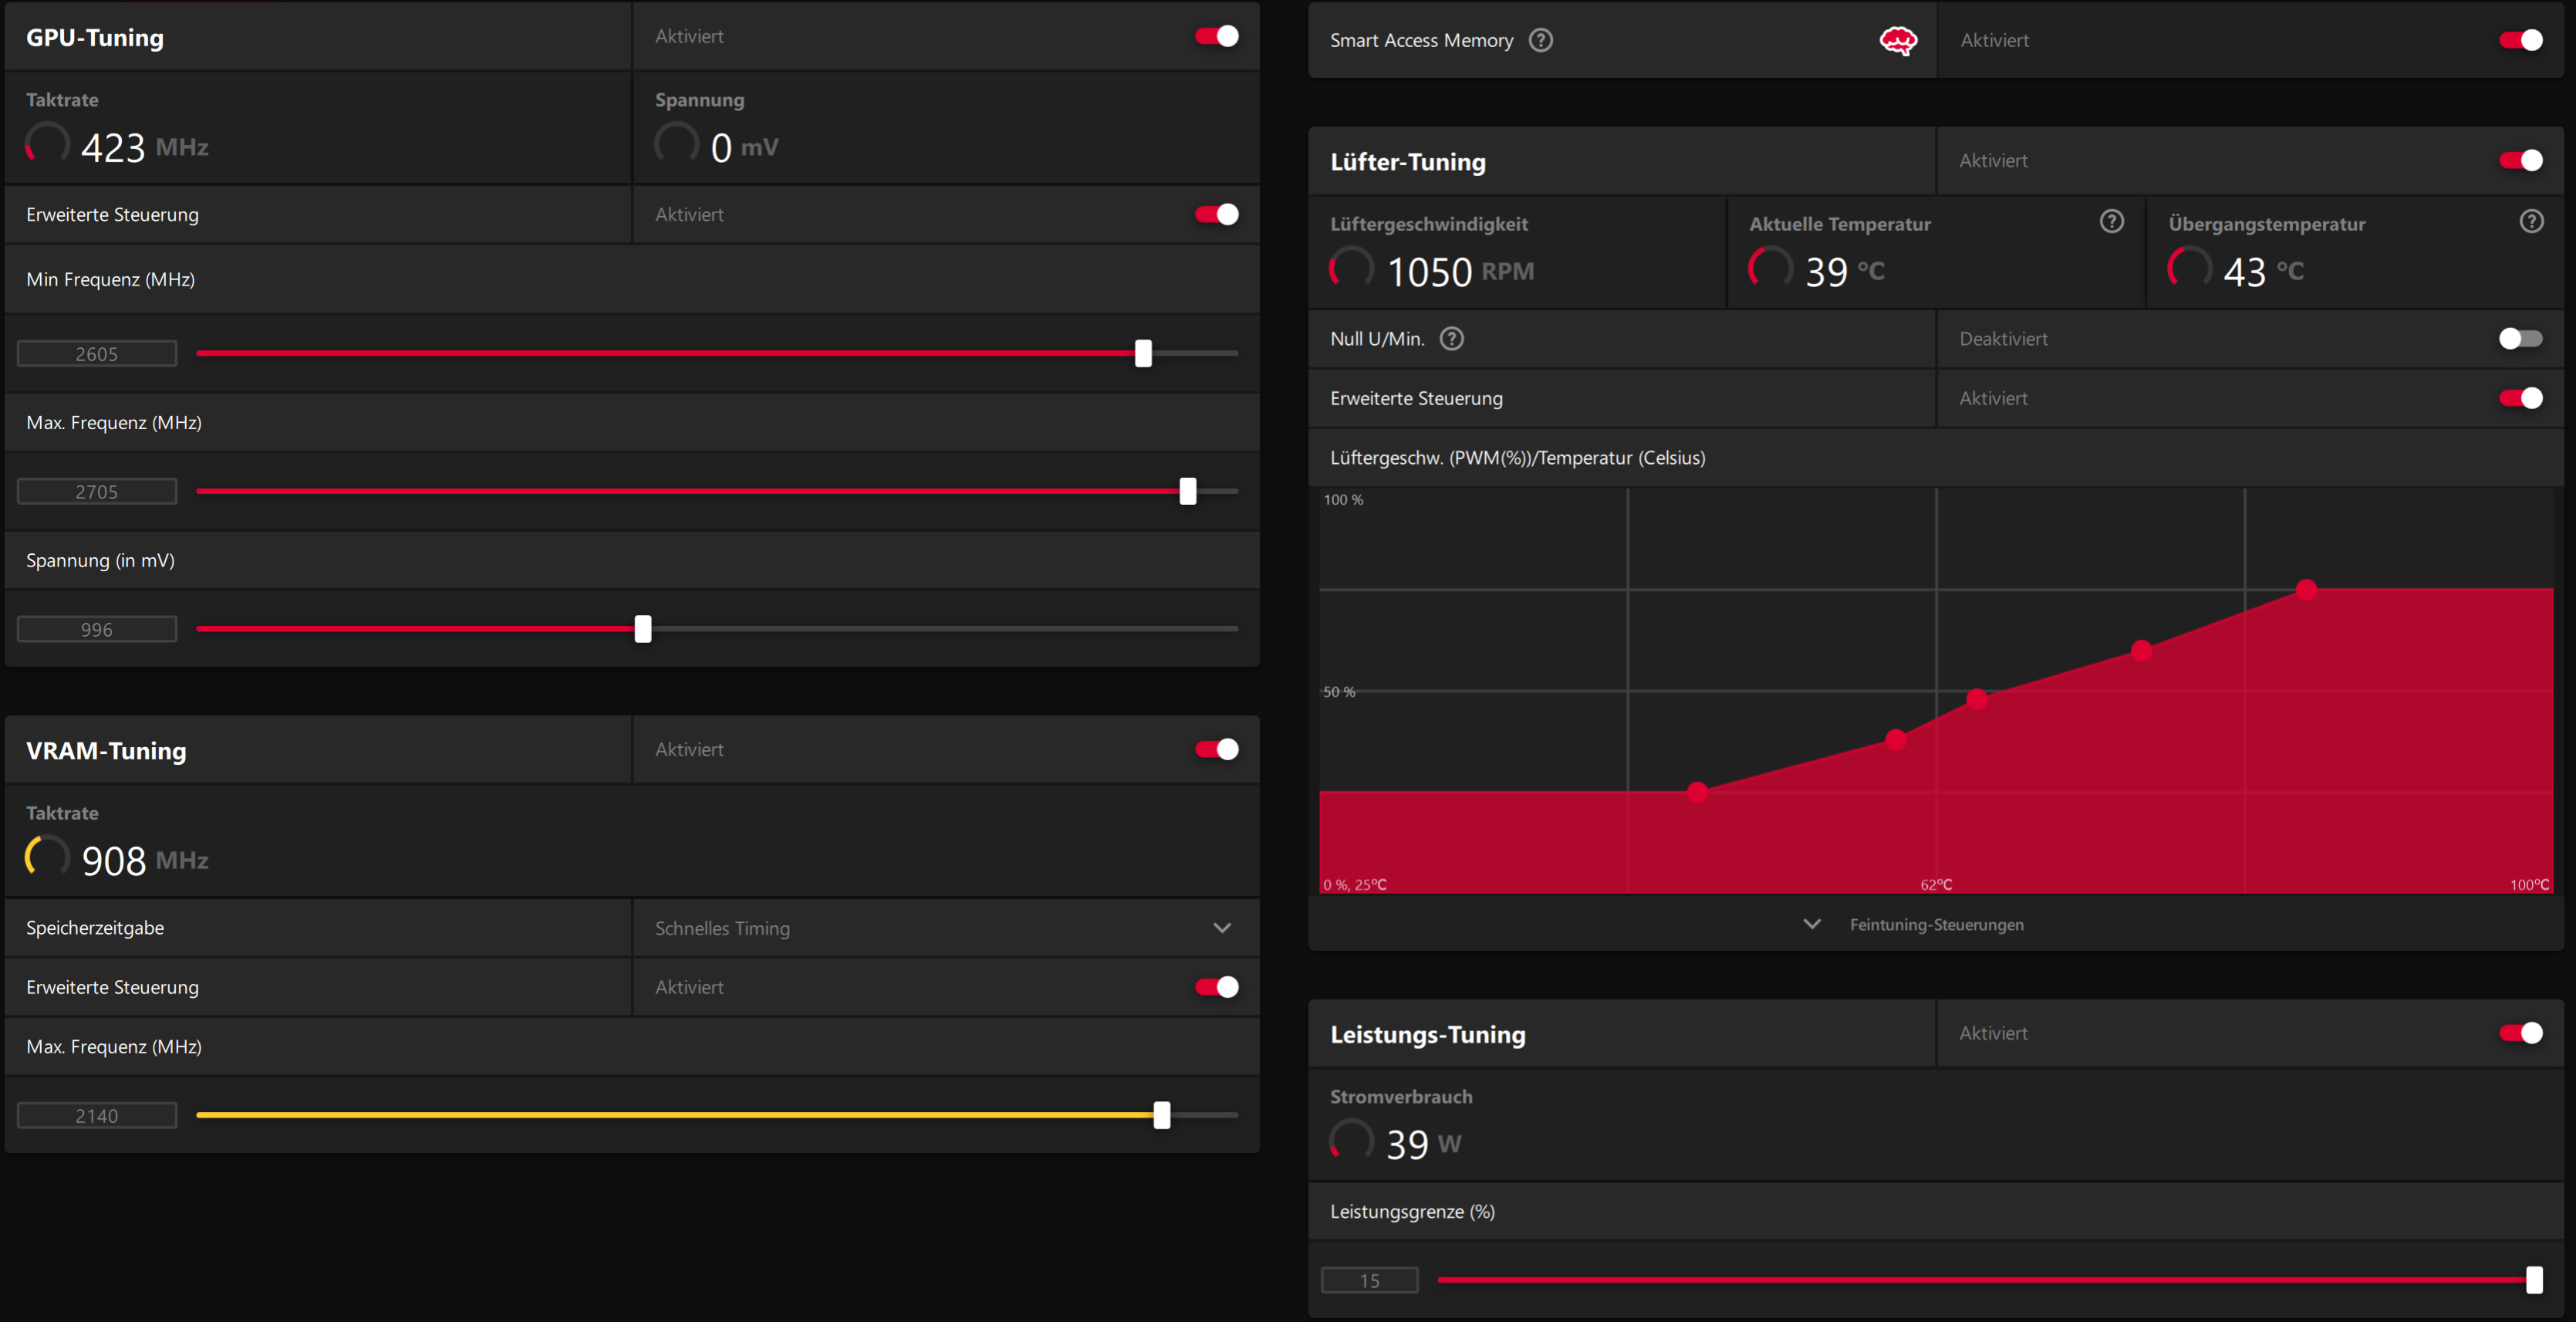The height and width of the screenshot is (1322, 2576).
Task: Toggle Smart Access Memory off
Action: tap(2520, 40)
